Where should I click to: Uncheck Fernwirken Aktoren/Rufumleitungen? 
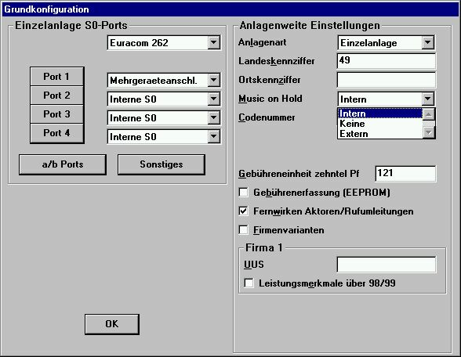243,211
